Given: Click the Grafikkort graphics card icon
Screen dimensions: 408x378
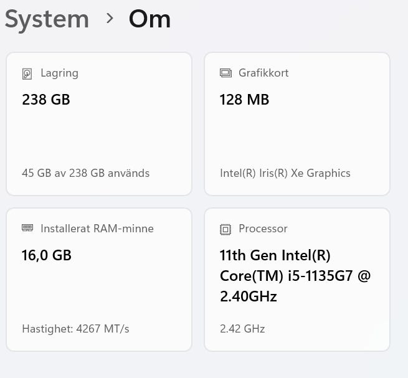Looking at the screenshot, I should (x=225, y=73).
